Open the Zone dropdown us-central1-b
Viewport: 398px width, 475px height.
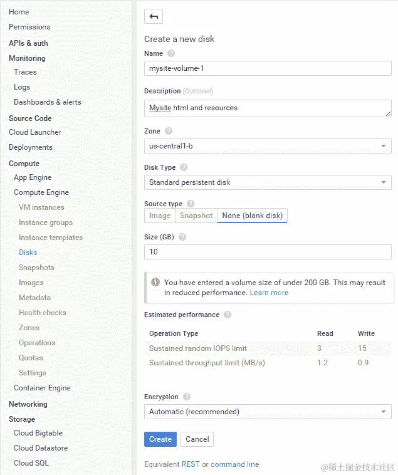[x=268, y=146]
